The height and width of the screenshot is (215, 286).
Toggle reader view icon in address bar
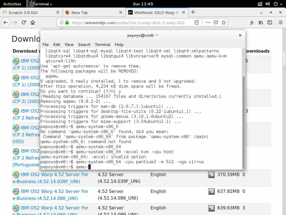click(x=196, y=22)
